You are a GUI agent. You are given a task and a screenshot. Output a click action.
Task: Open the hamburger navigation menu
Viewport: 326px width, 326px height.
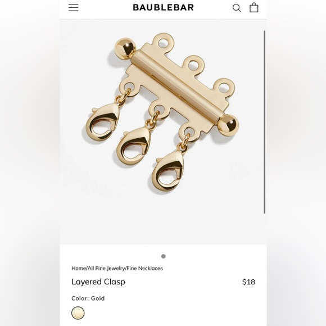[x=74, y=8]
